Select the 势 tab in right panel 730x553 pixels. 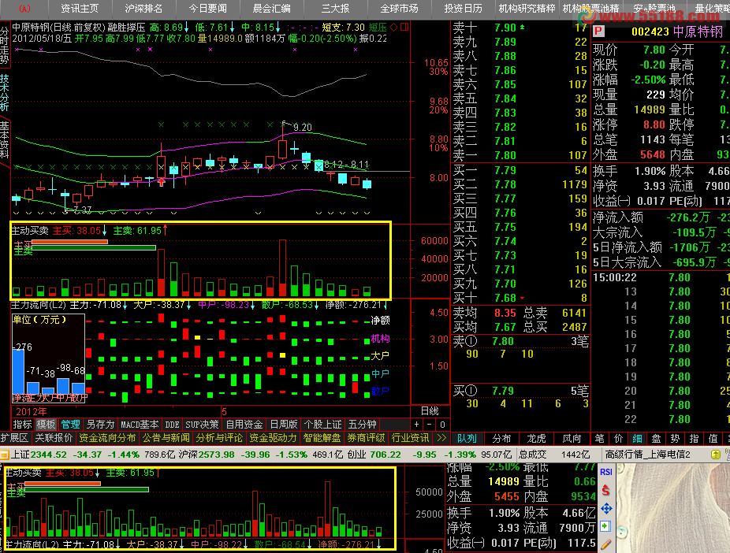[675, 438]
